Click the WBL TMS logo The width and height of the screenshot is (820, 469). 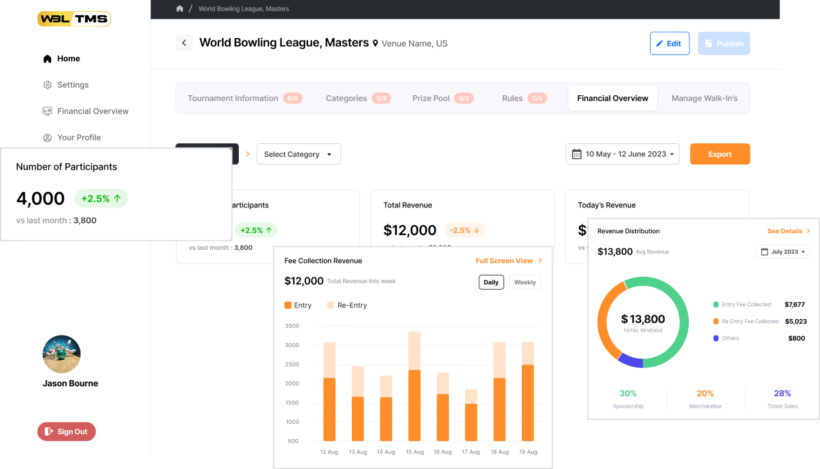click(74, 19)
